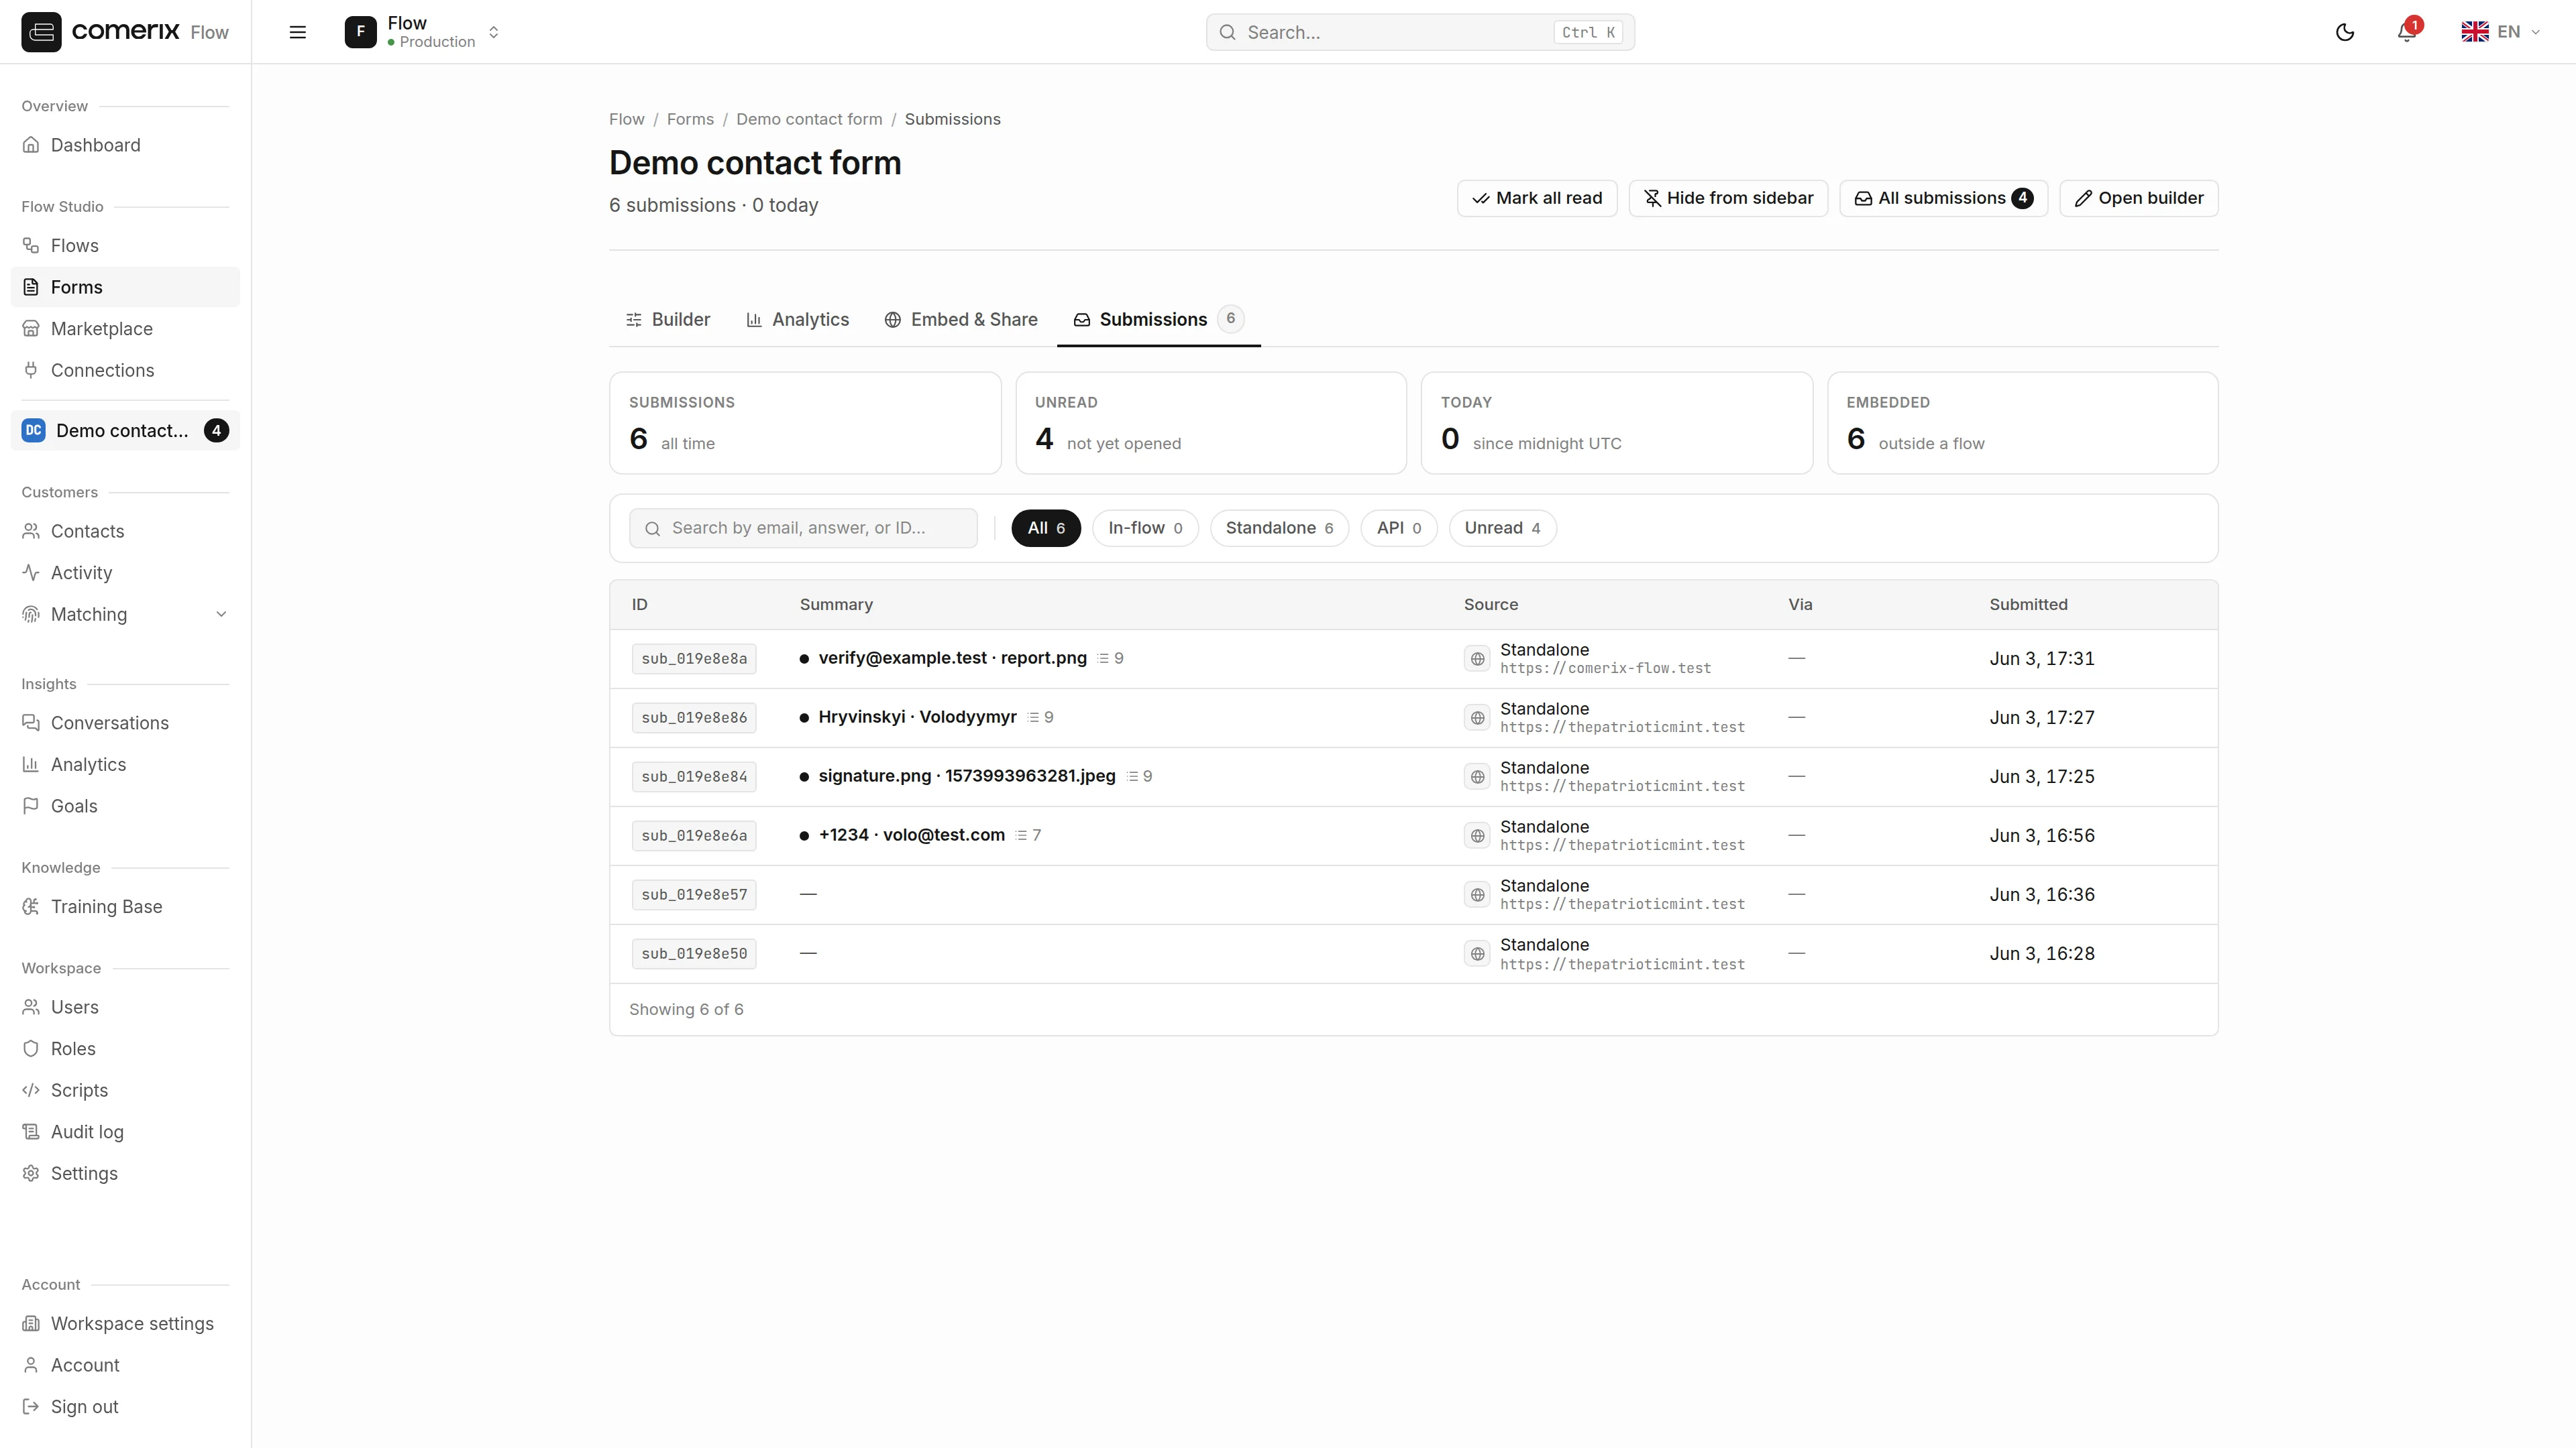Screen dimensions: 2576x1448
Task: Click the Jun 3, 16:56 timestamp
Action: 2042,837
